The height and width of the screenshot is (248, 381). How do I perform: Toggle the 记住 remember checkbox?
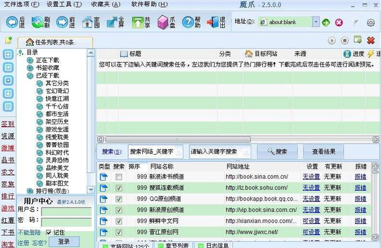pos(49,233)
